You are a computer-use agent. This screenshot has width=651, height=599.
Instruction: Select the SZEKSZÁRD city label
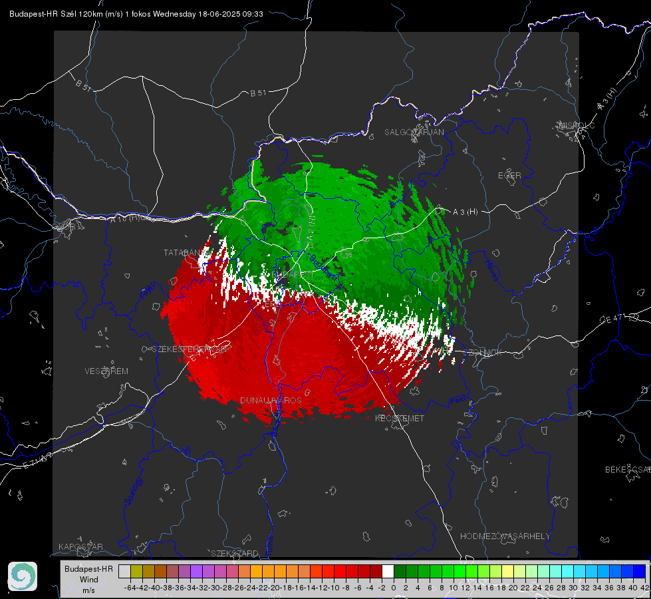click(x=235, y=553)
